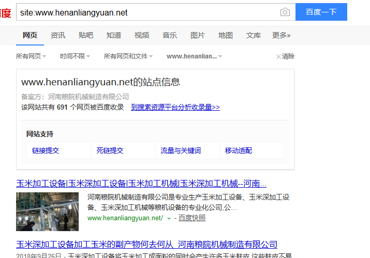Click the green www.henanliangyuan.net/ result URL
The image size is (370, 258).
[x=125, y=218]
